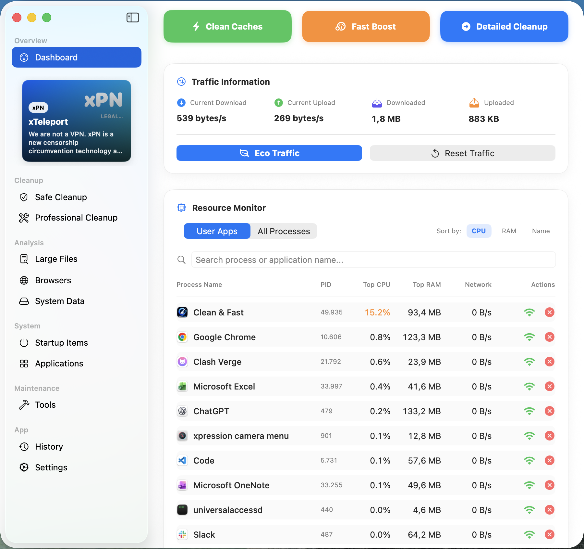The height and width of the screenshot is (549, 584).
Task: Click the PID column header
Action: (326, 285)
